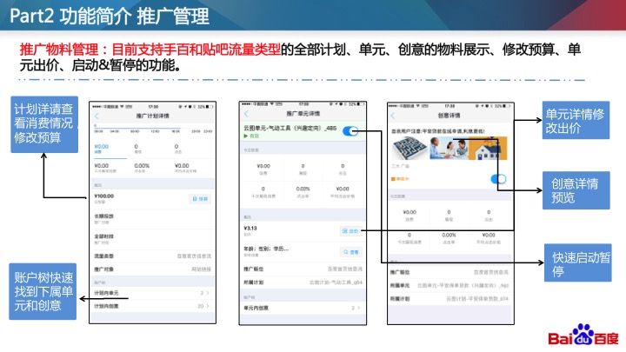Click the Wi-Fi icon in plan detail status bar

(123, 107)
